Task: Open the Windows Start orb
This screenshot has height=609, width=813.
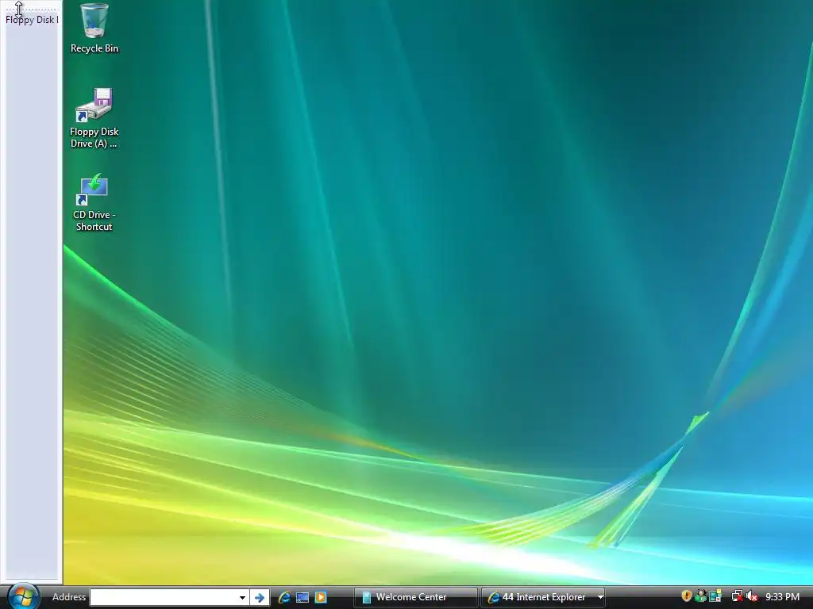Action: 23,596
